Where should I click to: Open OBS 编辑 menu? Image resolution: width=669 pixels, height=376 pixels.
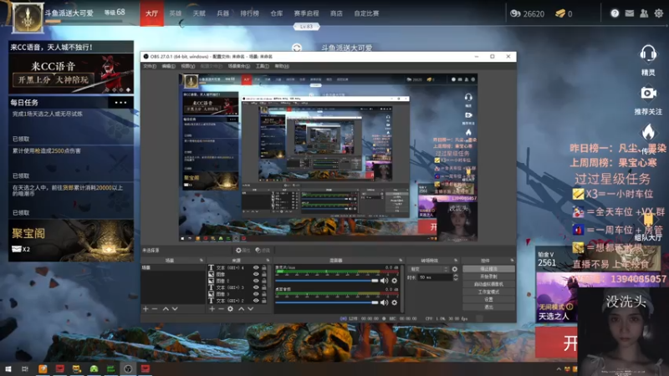point(169,66)
